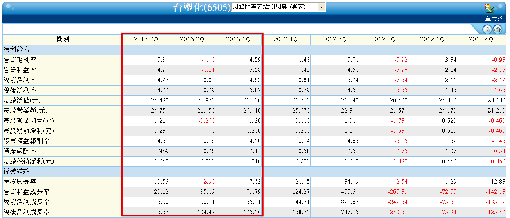This screenshot has height=218, width=510.
Task: Select 營收成長率 value 34.09 for 2012.3Q
Action: (x=352, y=182)
